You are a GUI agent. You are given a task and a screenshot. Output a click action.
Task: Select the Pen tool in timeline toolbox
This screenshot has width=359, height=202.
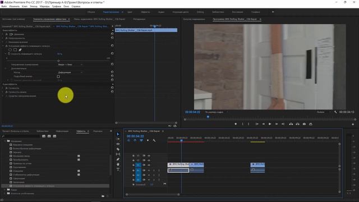coord(118,159)
